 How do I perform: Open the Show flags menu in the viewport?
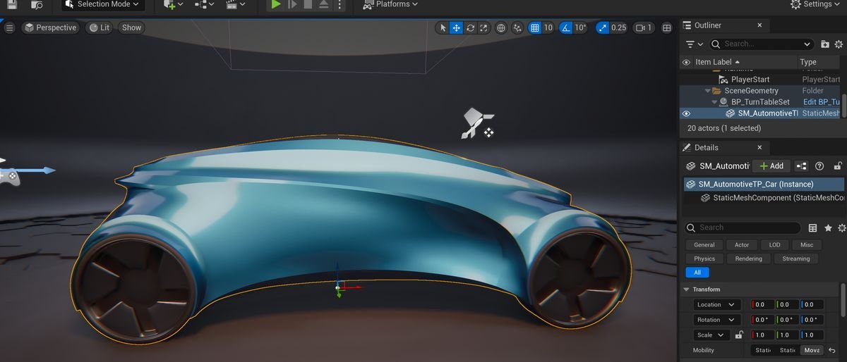(x=131, y=27)
